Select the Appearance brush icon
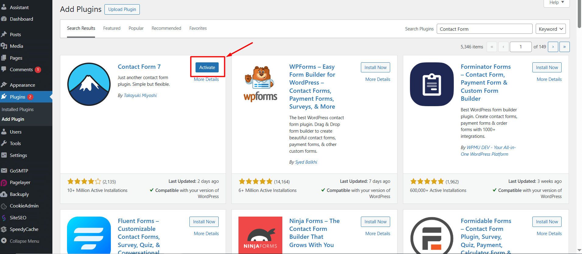582x254 pixels. point(4,85)
